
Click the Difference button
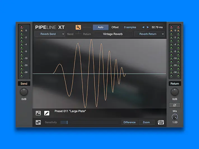(x=130, y=122)
